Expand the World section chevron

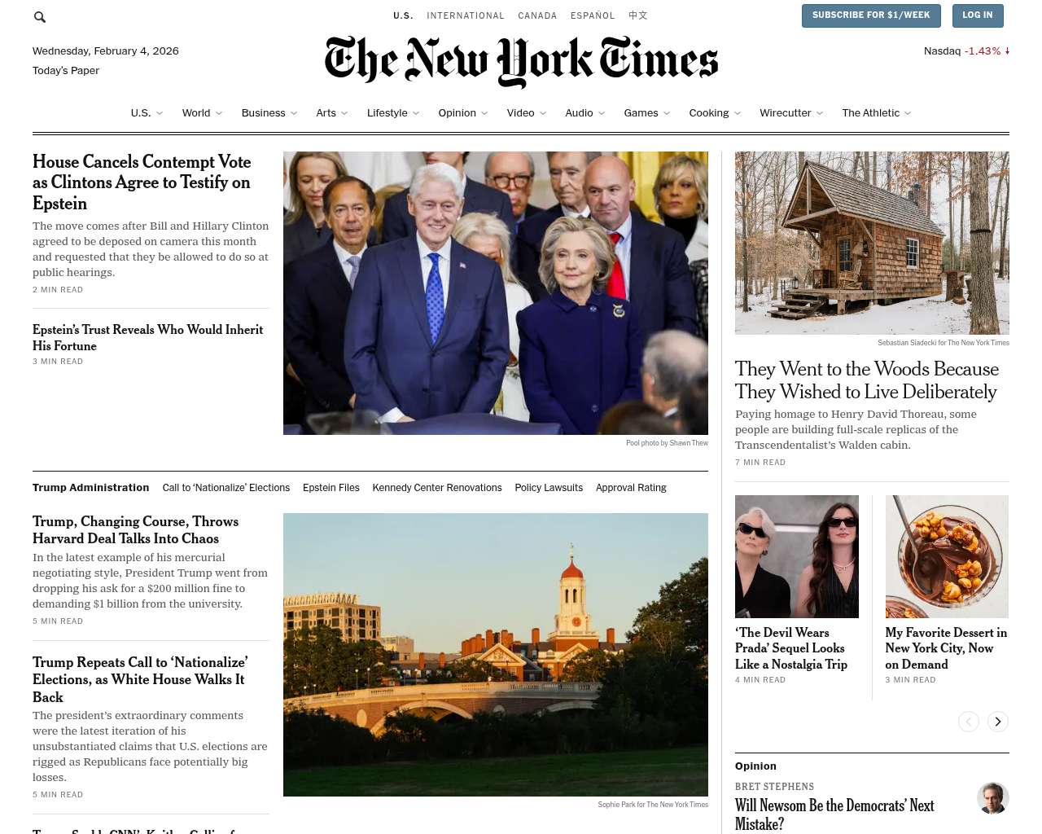(219, 113)
